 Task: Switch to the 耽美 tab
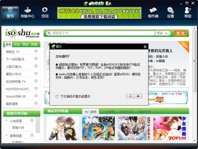34,44
